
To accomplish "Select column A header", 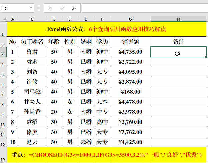I will coord(13,19).
